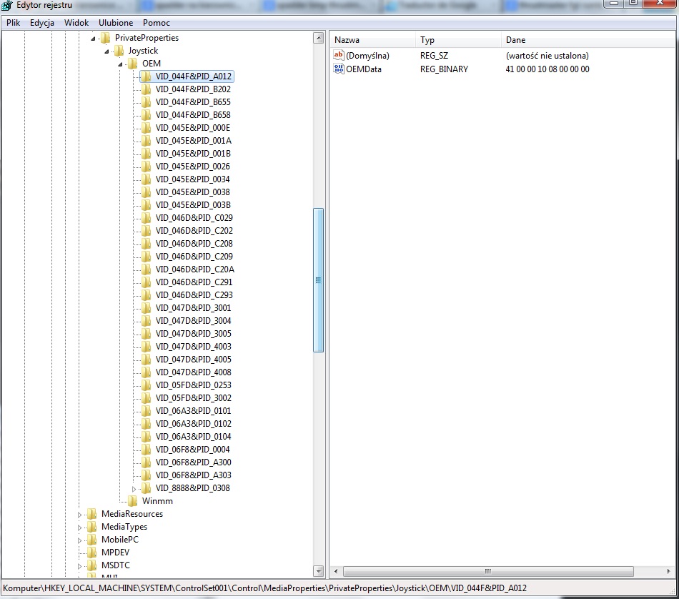Screen dimensions: 679x599
Task: Collapse the Joystick tree node
Action: [x=106, y=52]
